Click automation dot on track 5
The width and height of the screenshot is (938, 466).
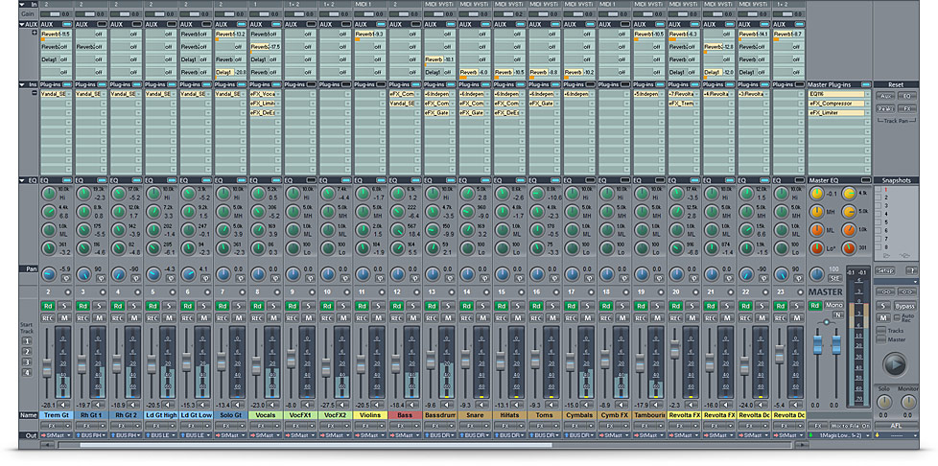click(x=173, y=291)
